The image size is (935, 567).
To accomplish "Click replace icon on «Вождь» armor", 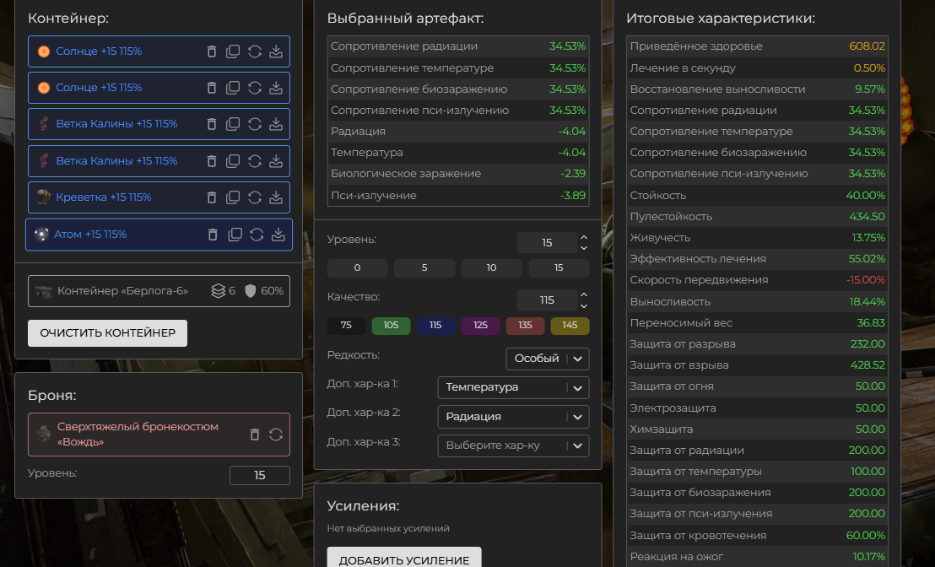I will (276, 435).
